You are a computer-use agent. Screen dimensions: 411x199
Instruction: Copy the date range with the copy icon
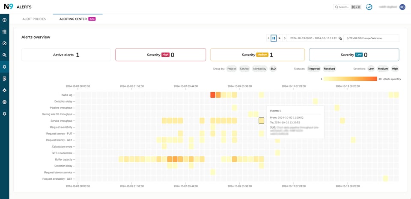340,38
